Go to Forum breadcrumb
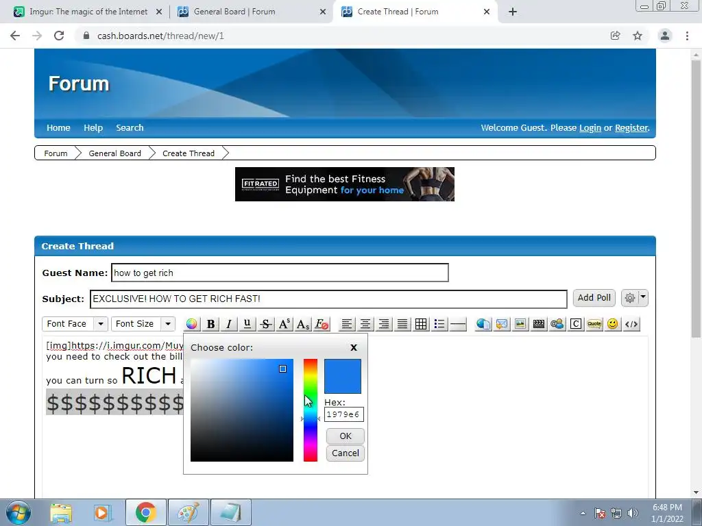 pos(56,153)
